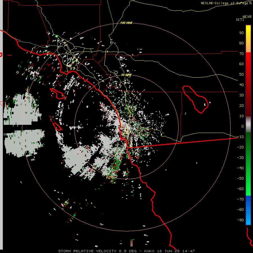Click the -70 value on the velocity scale
The height and width of the screenshot is (253, 253).
(240, 199)
